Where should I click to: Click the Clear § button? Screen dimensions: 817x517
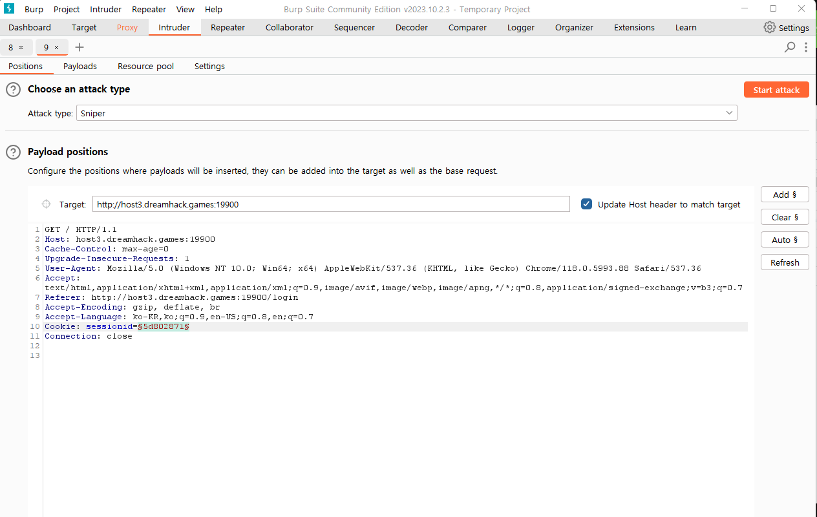(x=785, y=217)
